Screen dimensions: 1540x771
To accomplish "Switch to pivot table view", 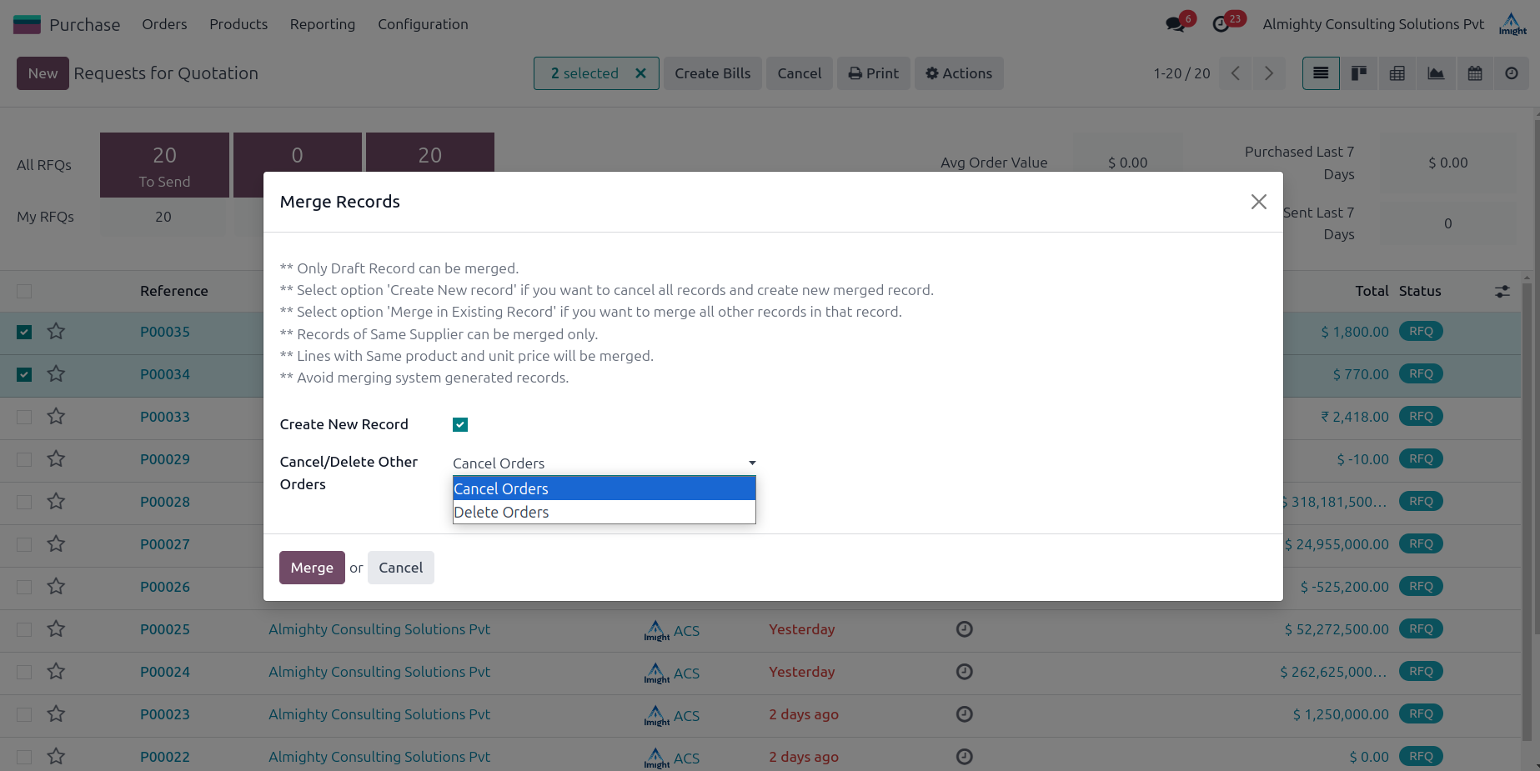I will pos(1397,73).
